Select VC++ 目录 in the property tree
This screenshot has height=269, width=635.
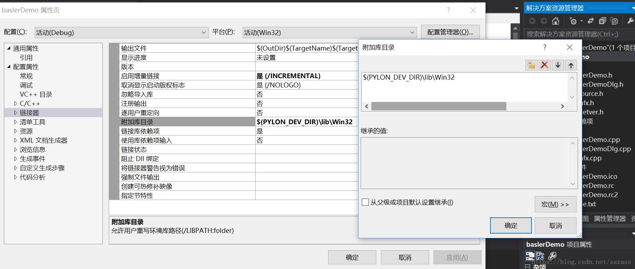[36, 94]
